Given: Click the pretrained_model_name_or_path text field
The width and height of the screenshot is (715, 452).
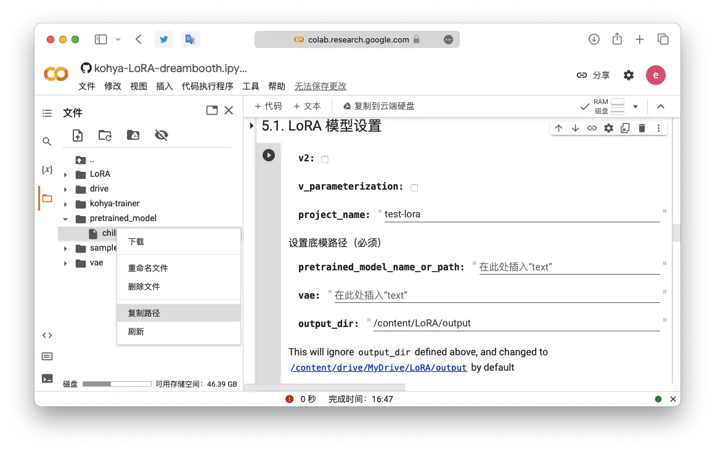Looking at the screenshot, I should (568, 267).
